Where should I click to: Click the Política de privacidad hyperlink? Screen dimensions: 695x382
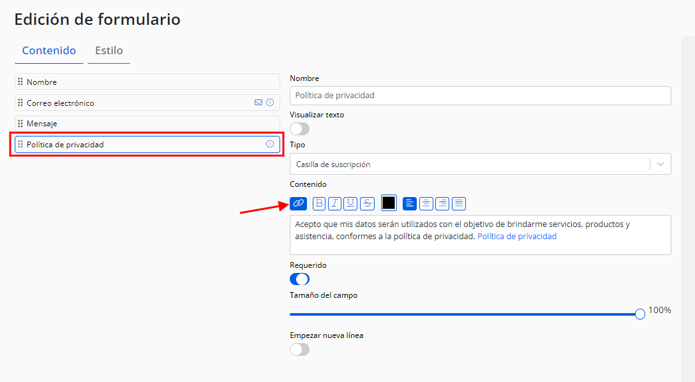(x=517, y=236)
